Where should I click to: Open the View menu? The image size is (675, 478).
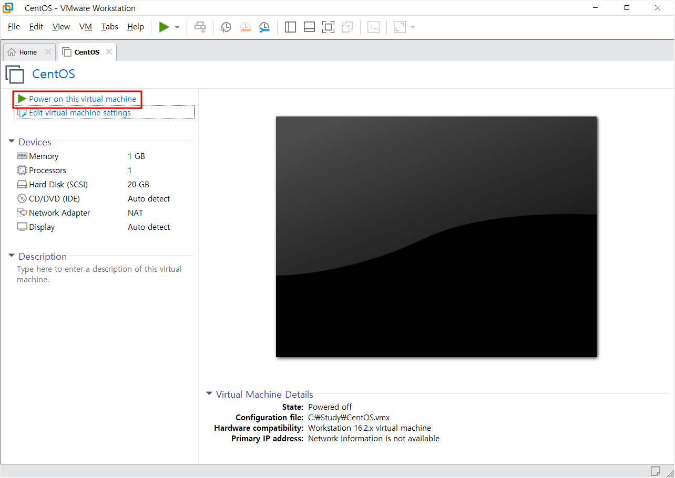point(61,27)
